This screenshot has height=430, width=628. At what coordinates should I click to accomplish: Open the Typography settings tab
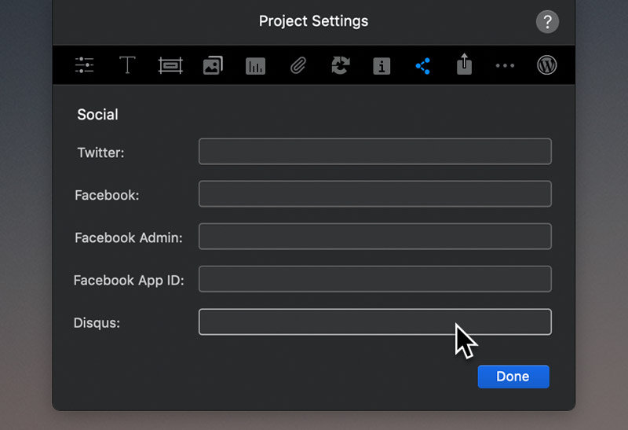(x=127, y=65)
